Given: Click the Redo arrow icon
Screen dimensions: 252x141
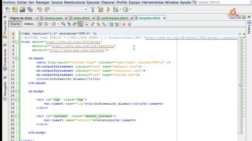Looking at the screenshot, I should tap(47, 9).
